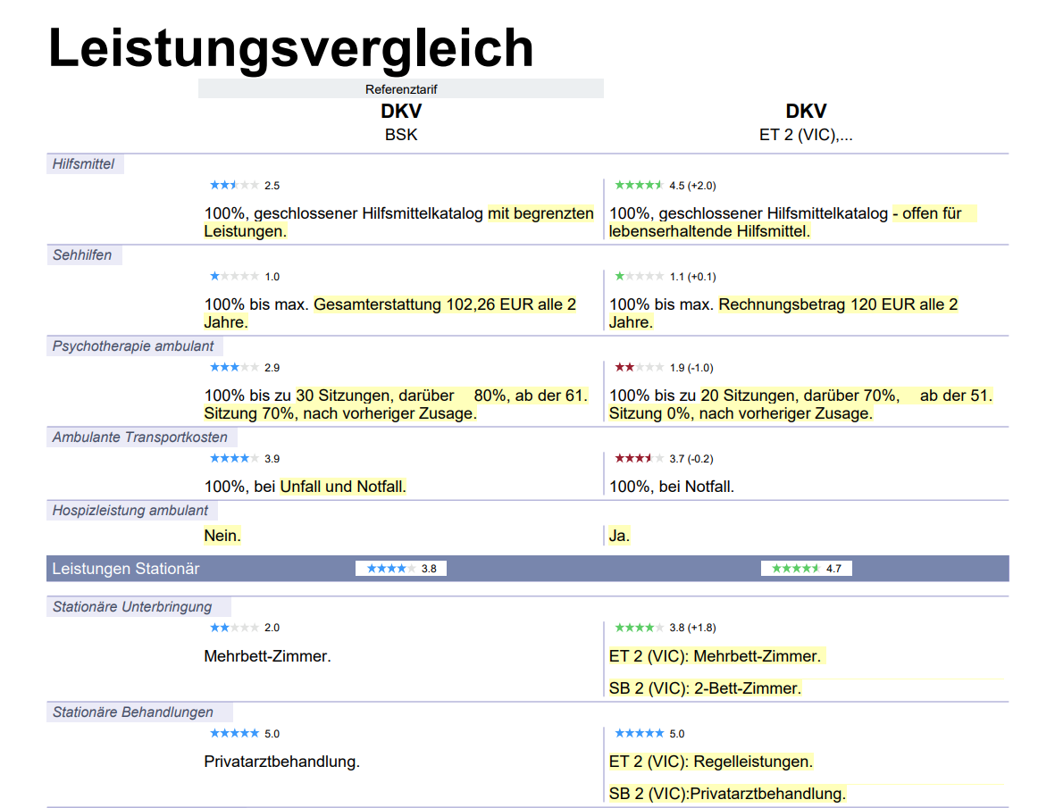Select text '30 Sitzungen, darüber 80%'
This screenshot has width=1055, height=808.
(x=402, y=396)
